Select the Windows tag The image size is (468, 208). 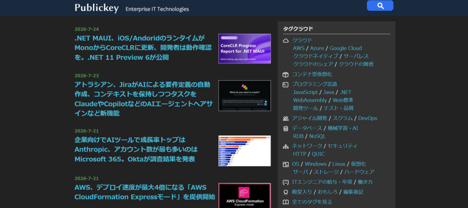point(316,164)
